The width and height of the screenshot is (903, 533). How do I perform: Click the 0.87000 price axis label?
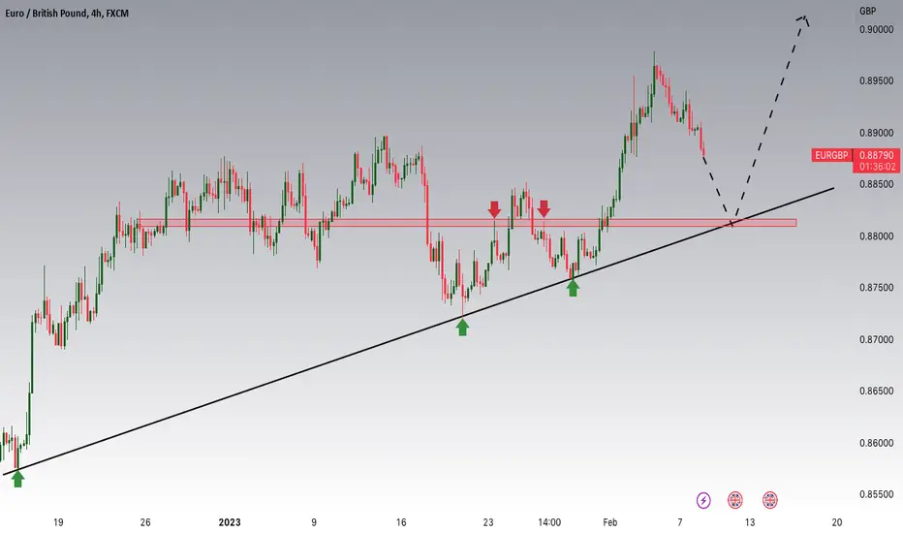tap(877, 339)
